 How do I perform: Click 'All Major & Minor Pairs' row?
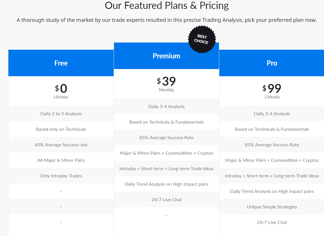coord(61,160)
